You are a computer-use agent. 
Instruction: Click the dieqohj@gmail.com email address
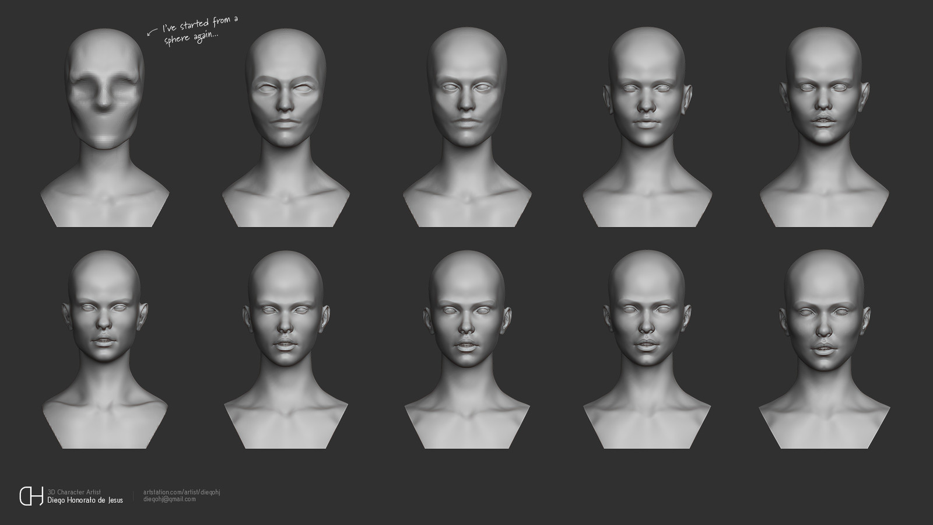pos(170,499)
